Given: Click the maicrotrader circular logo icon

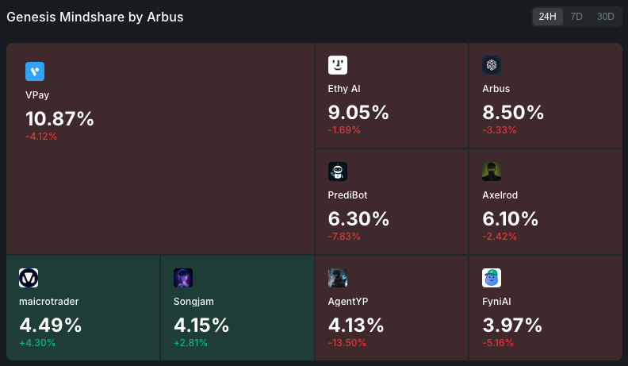Looking at the screenshot, I should coord(29,278).
